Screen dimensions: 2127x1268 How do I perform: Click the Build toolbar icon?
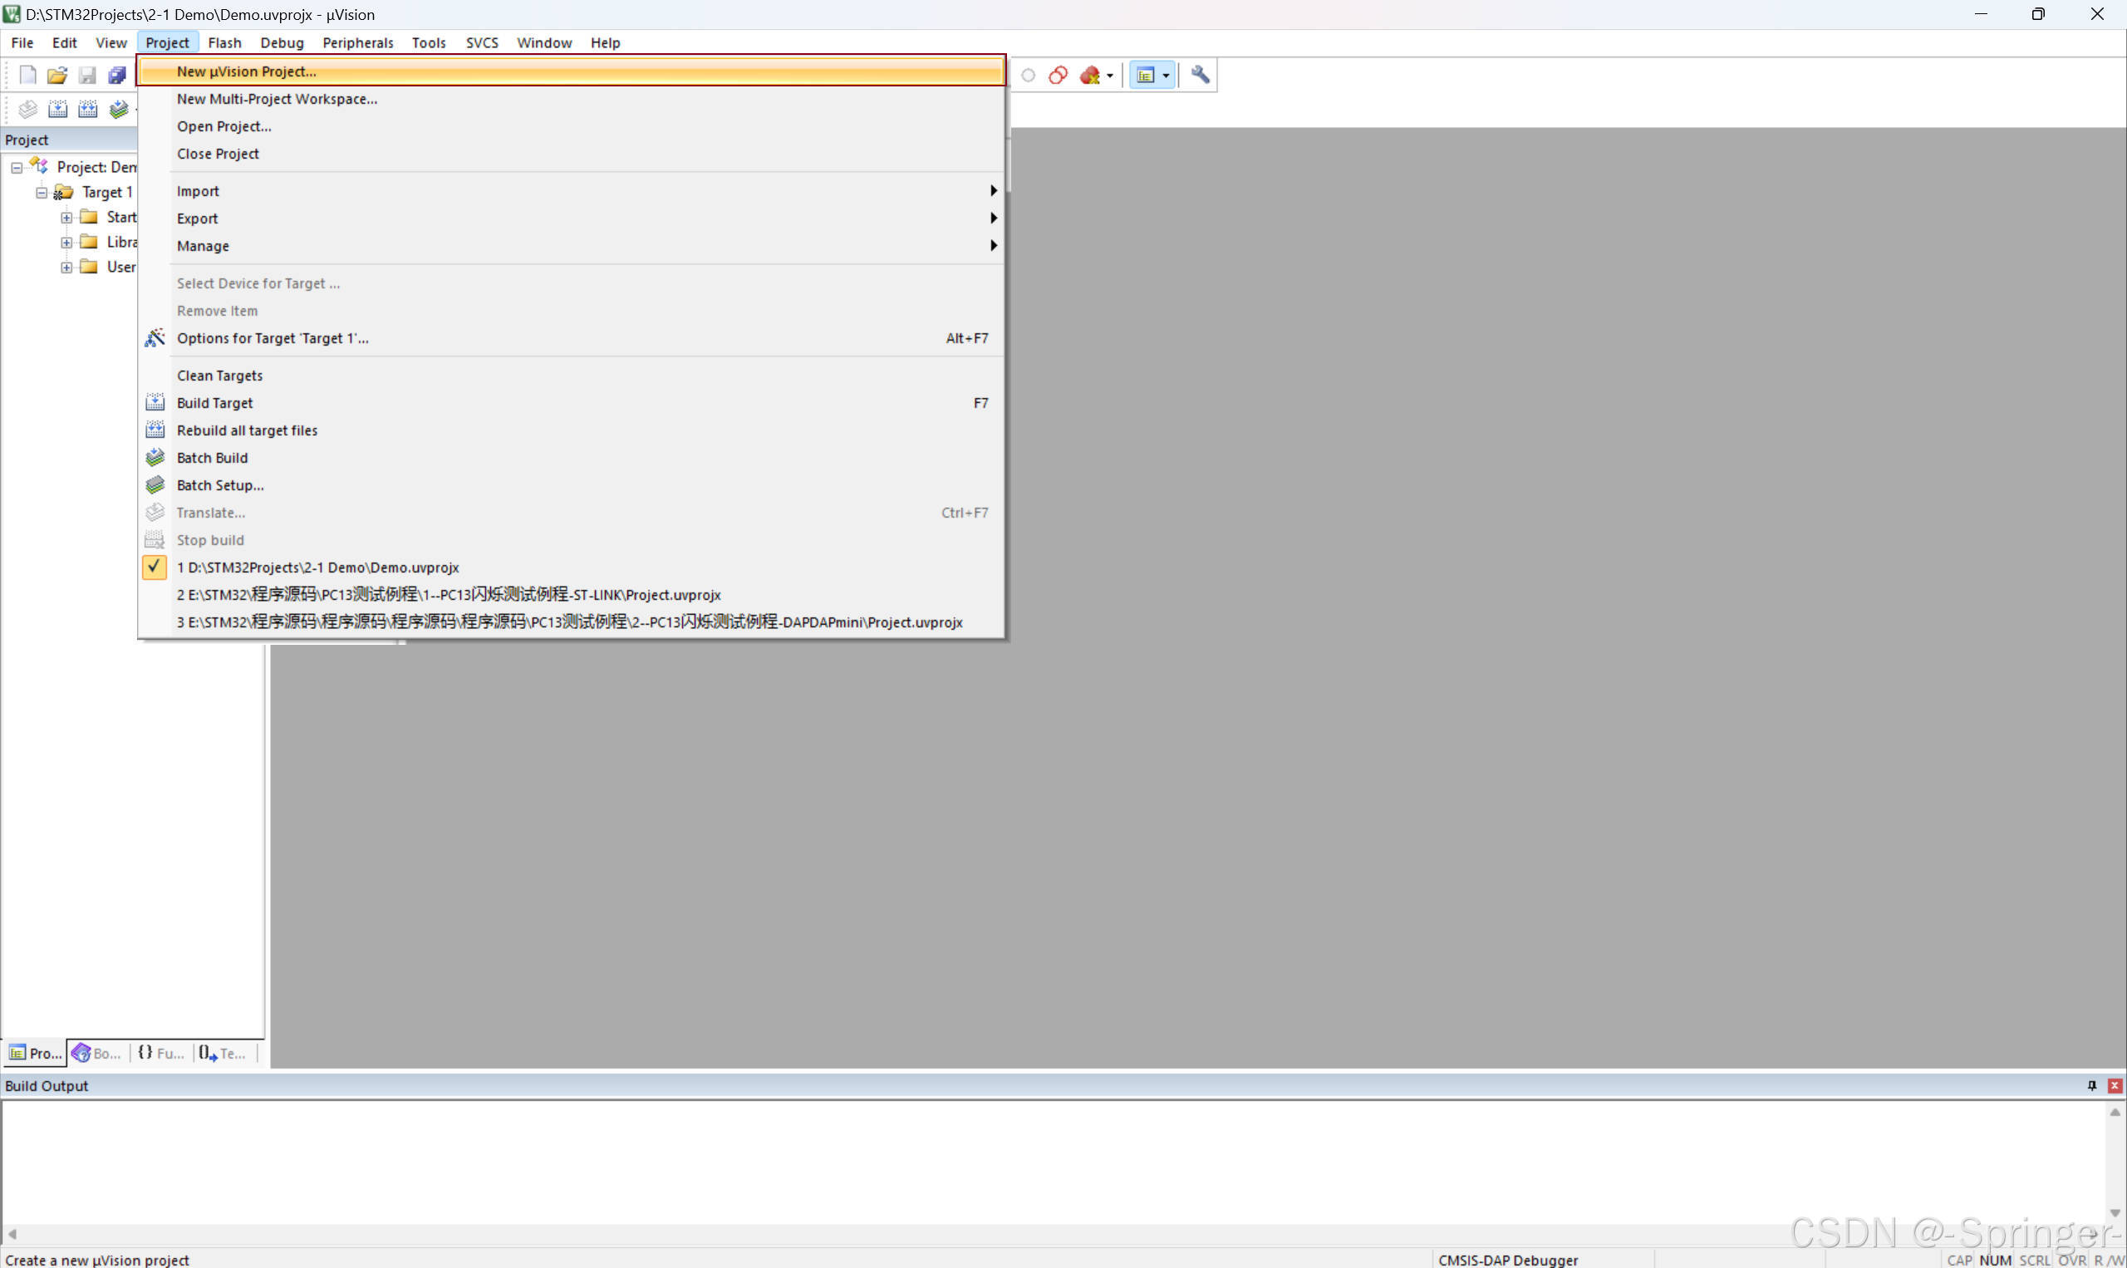click(57, 110)
